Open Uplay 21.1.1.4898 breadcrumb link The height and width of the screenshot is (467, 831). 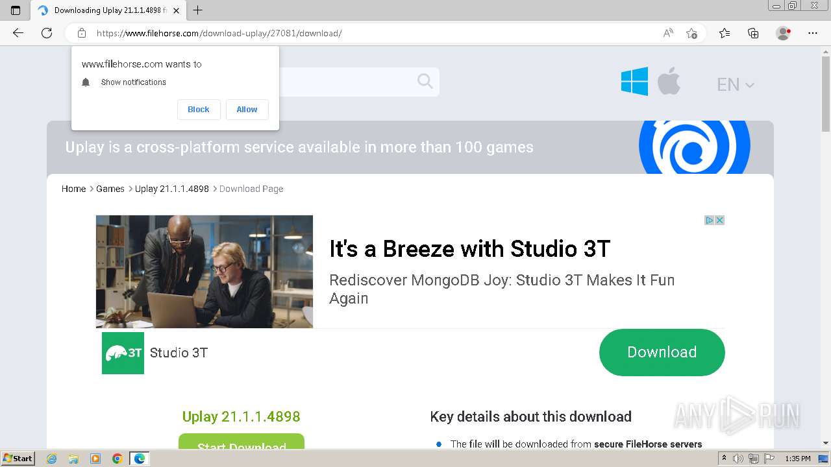172,189
